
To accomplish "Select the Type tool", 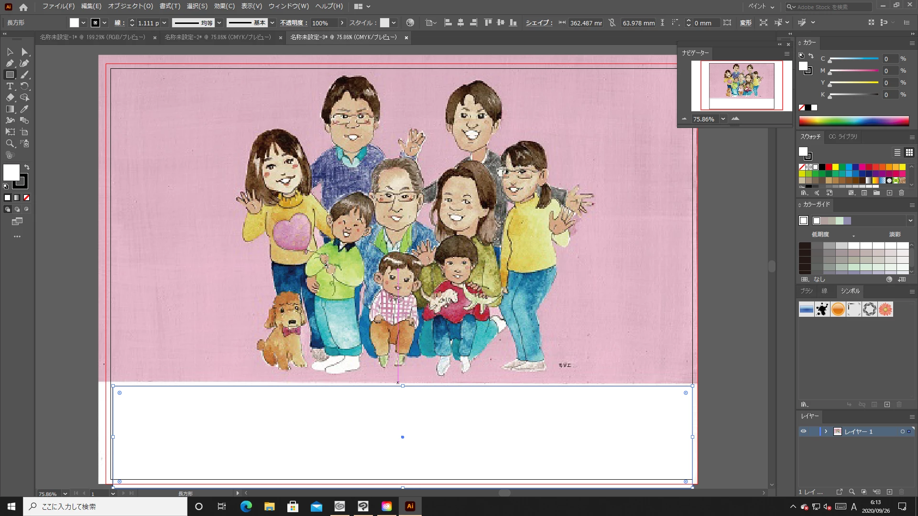I will [x=10, y=86].
